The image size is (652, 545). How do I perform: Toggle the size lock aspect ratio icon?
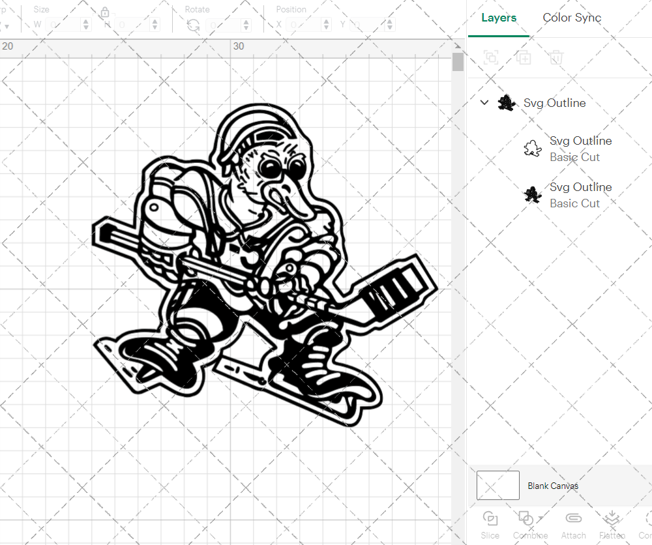click(105, 12)
